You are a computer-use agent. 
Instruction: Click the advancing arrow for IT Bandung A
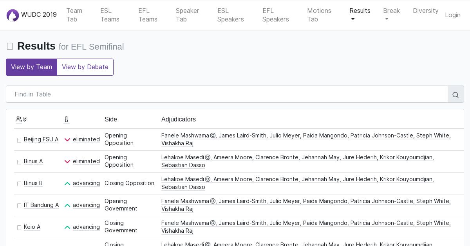[67, 205]
